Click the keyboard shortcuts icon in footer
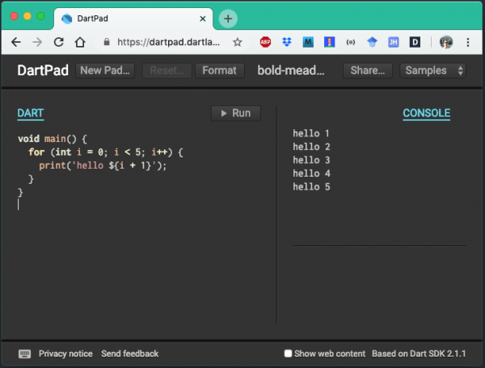The height and width of the screenshot is (368, 485). [x=24, y=353]
